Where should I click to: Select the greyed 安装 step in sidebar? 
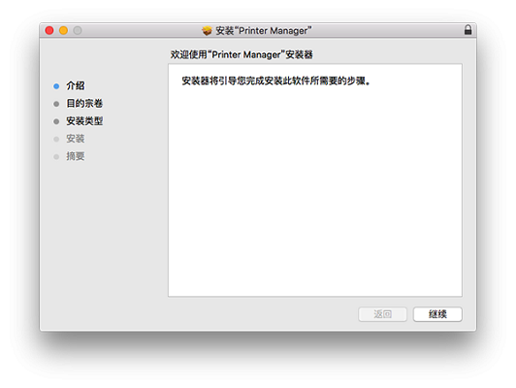point(76,139)
